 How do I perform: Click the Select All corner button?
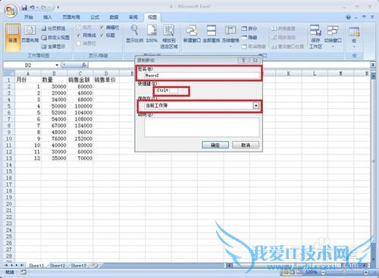tap(9, 73)
